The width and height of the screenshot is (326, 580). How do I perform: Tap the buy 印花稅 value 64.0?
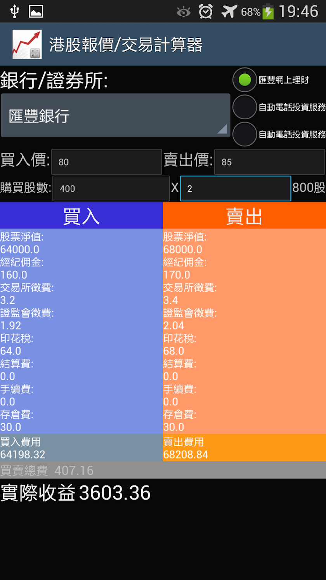pos(10,351)
